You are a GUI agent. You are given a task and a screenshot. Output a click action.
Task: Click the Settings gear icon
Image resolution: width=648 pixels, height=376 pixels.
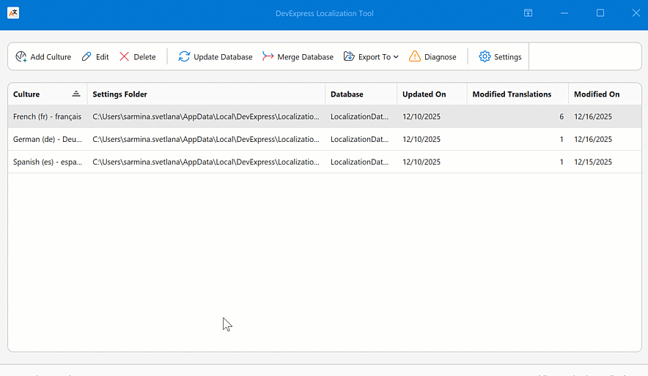click(485, 56)
